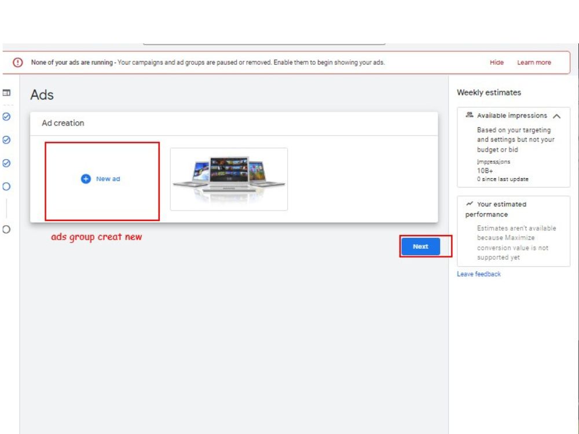Click the red alert warning icon
Image resolution: width=579 pixels, height=434 pixels.
tap(18, 62)
